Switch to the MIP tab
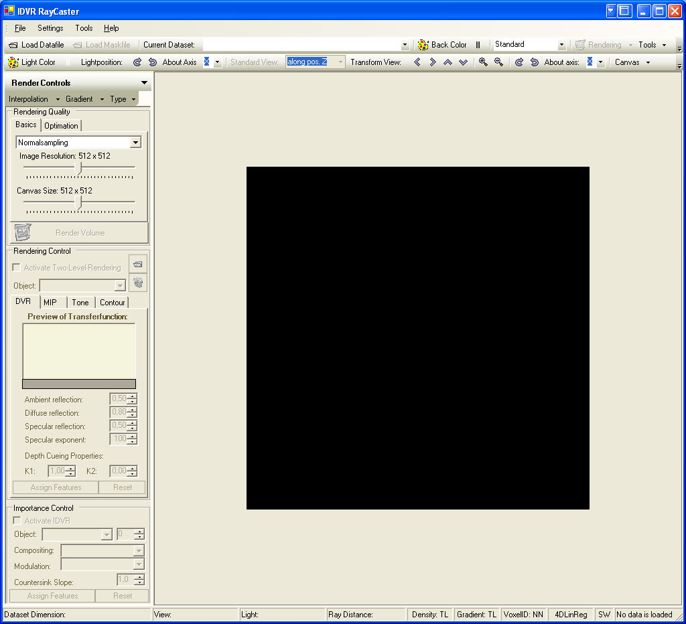Viewport: 686px width, 624px height. (50, 303)
